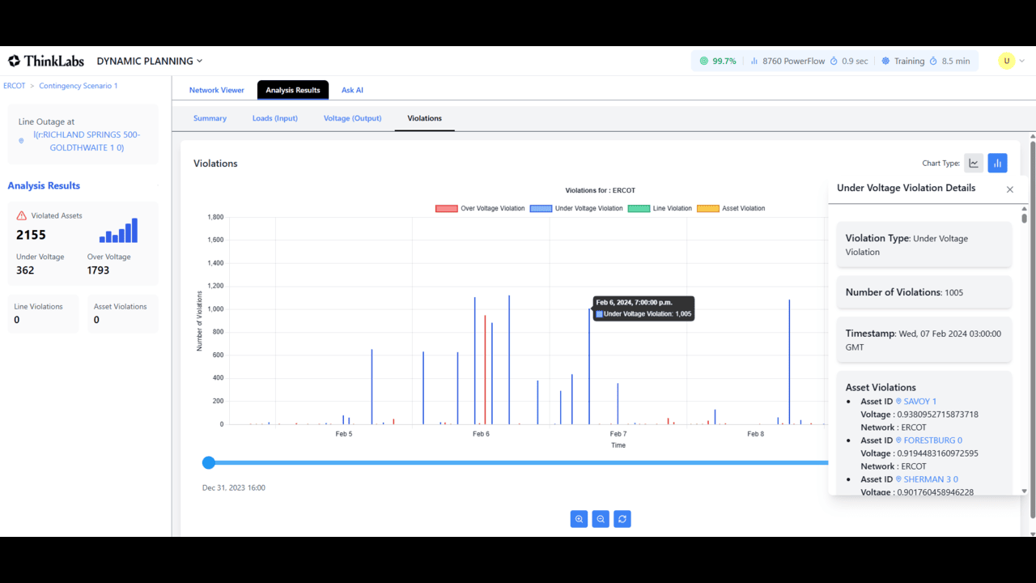1036x583 pixels.
Task: Zoom in on the chart
Action: (579, 519)
